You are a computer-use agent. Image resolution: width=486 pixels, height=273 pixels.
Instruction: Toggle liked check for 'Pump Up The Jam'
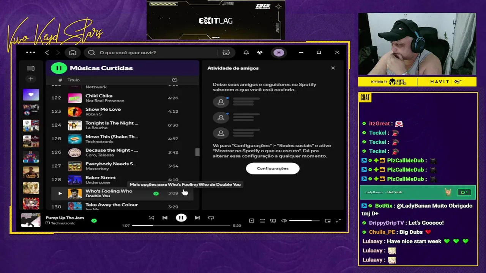coord(94,220)
